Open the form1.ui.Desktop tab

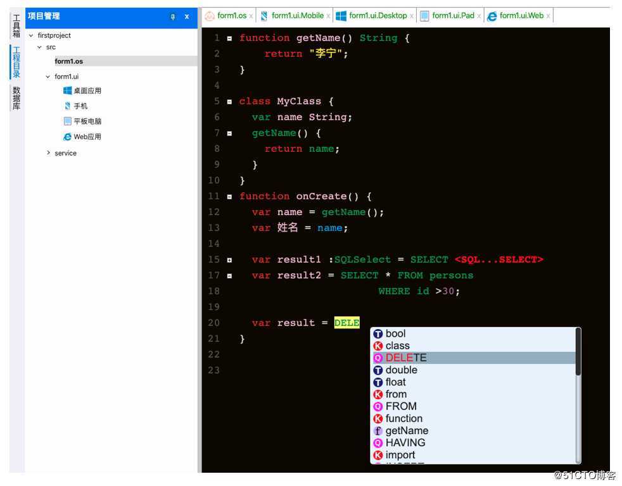point(378,16)
